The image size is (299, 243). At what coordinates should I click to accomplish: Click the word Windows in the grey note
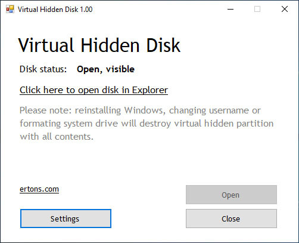pos(145,110)
